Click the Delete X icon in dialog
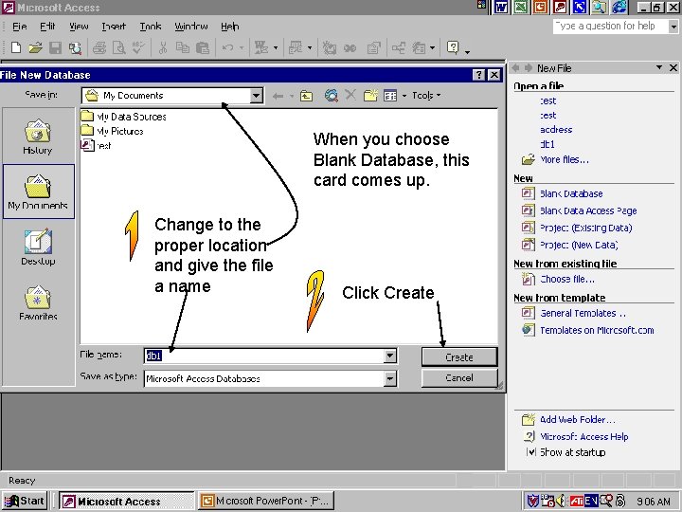682x512 pixels. [x=350, y=95]
